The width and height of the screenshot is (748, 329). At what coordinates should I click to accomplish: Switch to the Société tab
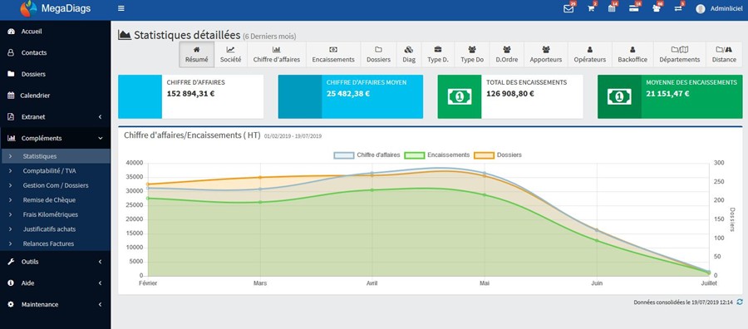tap(230, 54)
